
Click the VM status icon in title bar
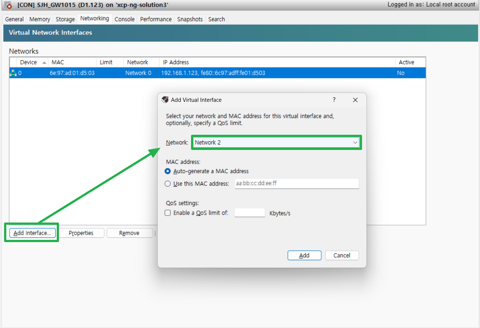click(x=8, y=5)
